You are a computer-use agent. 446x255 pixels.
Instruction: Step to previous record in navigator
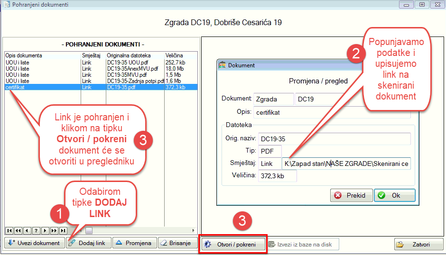tap(27, 230)
